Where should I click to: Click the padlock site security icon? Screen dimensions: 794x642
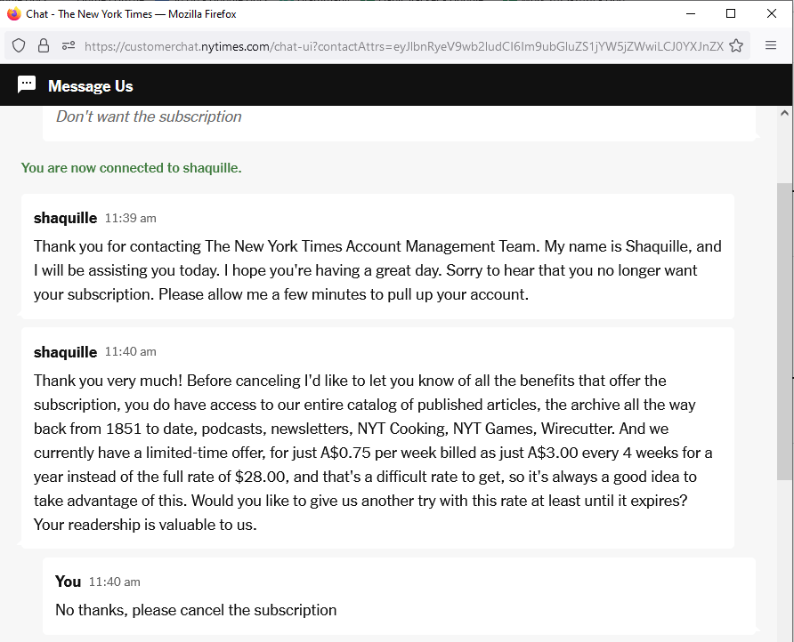[x=43, y=46]
